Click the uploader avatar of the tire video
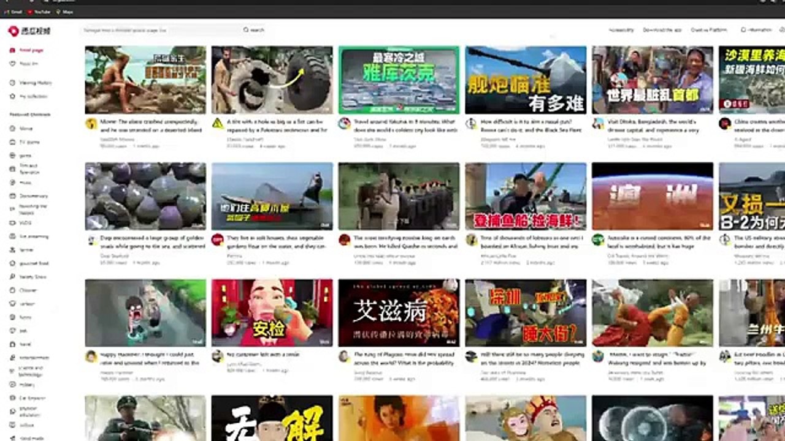 point(217,123)
